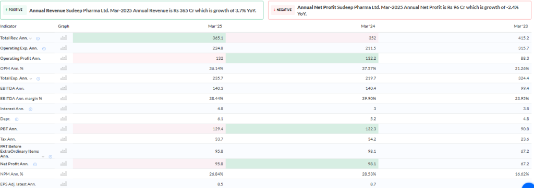534x188 pixels.
Task: Expand the Total Rev. Ann. chevron
Action: click(31, 38)
